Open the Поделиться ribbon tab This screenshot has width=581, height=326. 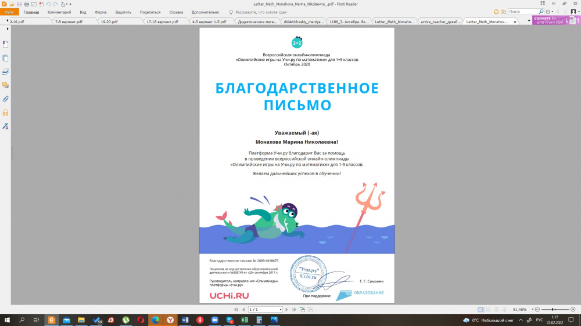click(150, 12)
